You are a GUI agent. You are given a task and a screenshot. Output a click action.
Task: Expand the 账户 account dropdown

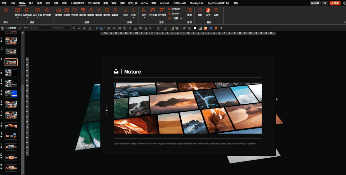point(6,17)
